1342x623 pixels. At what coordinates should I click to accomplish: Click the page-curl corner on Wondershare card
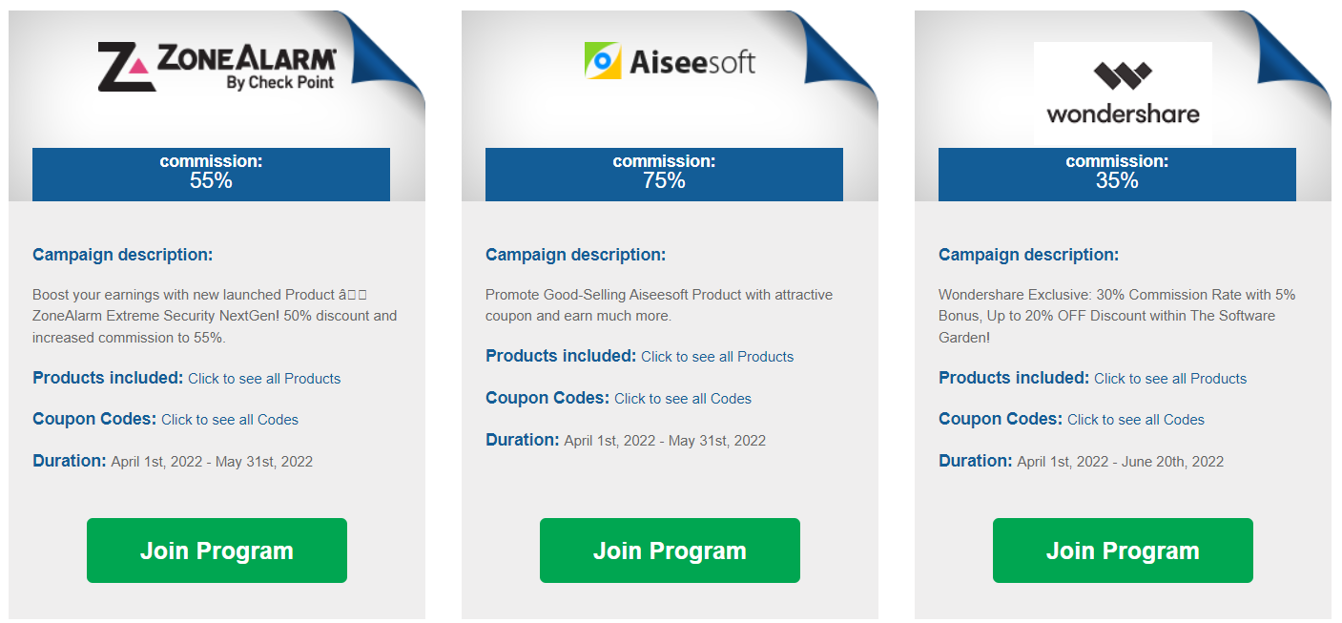click(x=1291, y=55)
